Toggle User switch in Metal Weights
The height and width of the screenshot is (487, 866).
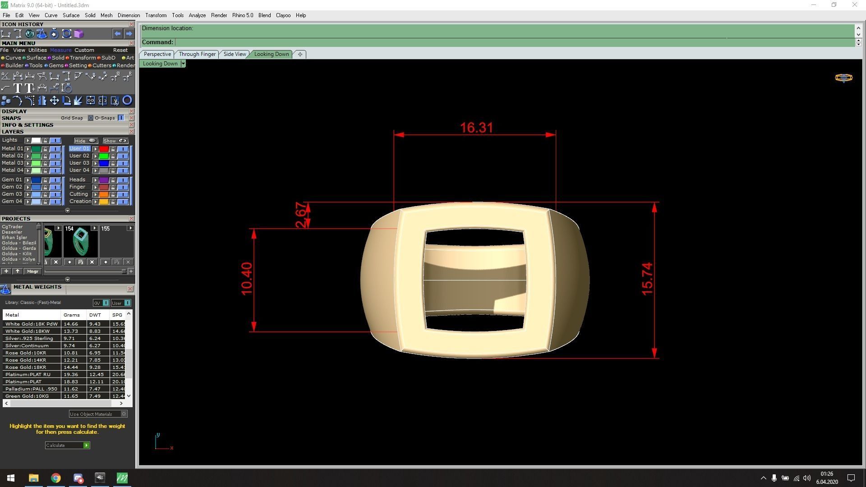[127, 303]
